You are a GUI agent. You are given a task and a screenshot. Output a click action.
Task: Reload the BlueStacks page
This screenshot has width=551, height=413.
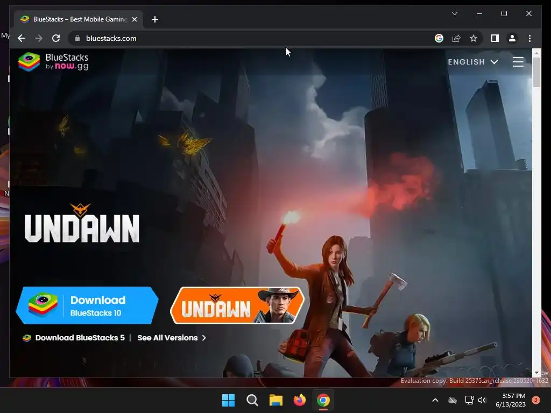[56, 38]
